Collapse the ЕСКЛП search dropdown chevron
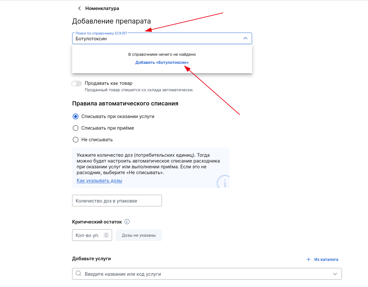368x287 pixels. coord(245,38)
